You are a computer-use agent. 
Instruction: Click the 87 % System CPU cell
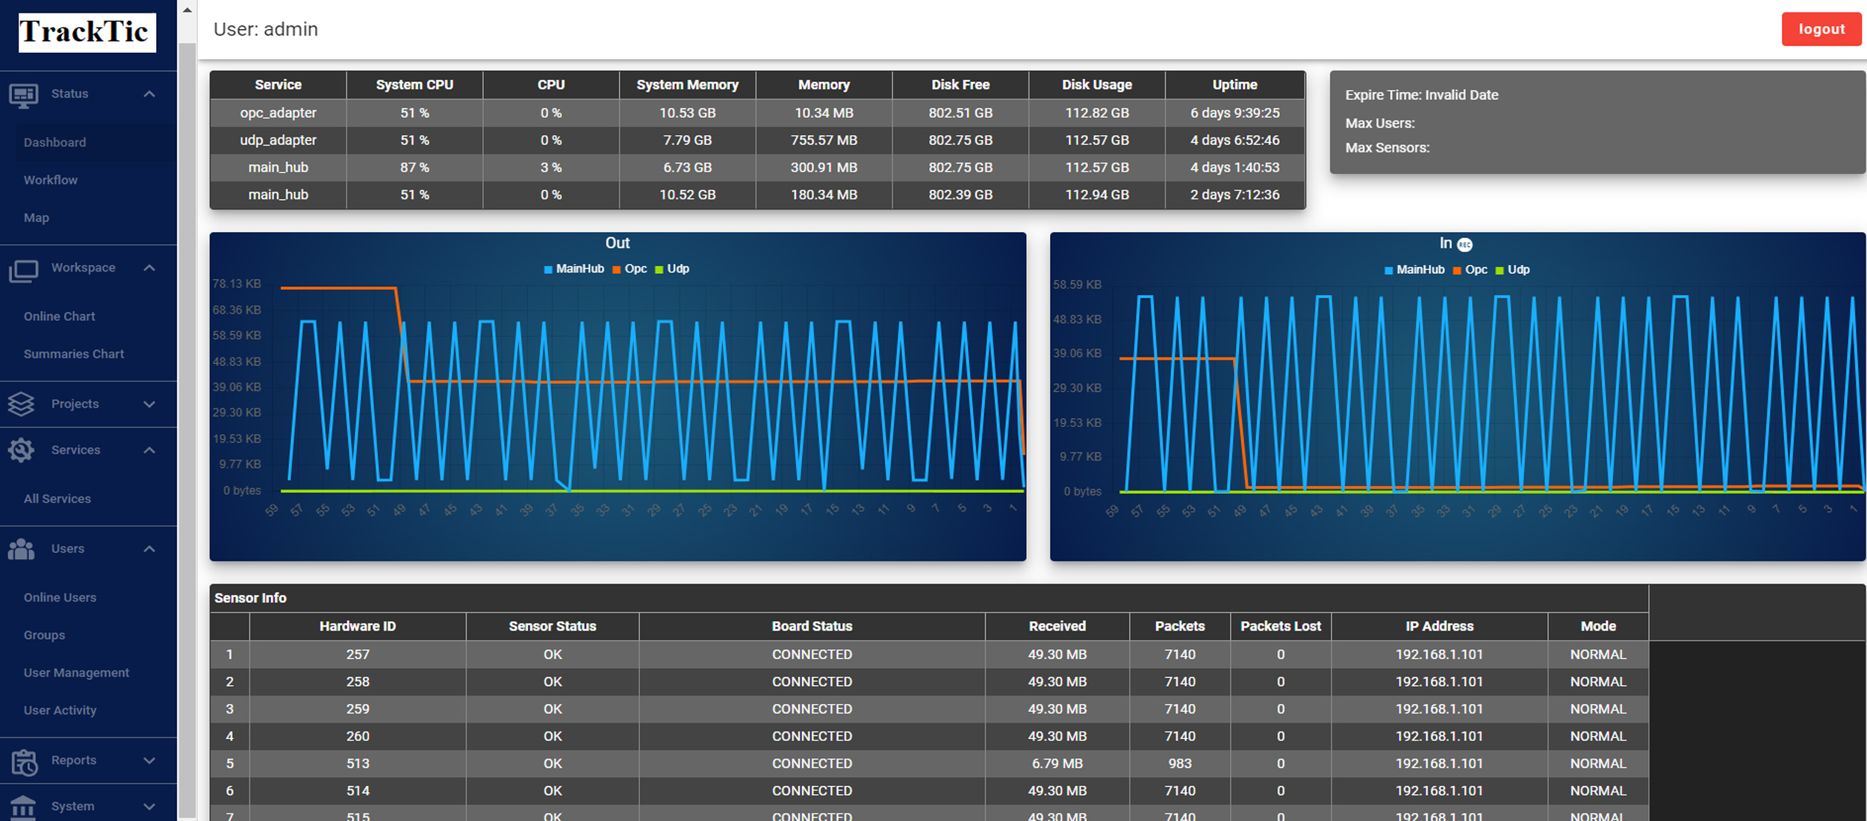pyautogui.click(x=414, y=167)
